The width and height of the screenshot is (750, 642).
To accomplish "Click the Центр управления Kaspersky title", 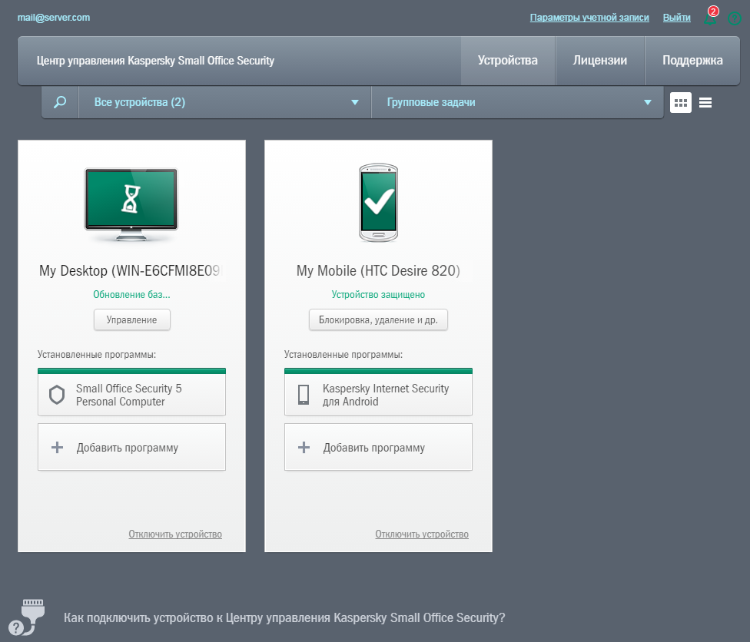I will point(155,61).
